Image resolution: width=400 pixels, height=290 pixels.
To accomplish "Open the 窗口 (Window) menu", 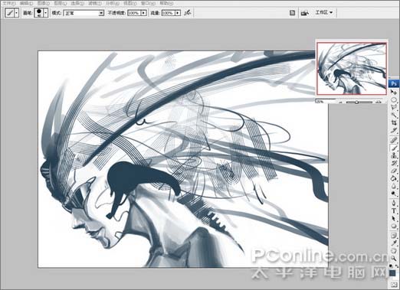I will click(x=148, y=3).
